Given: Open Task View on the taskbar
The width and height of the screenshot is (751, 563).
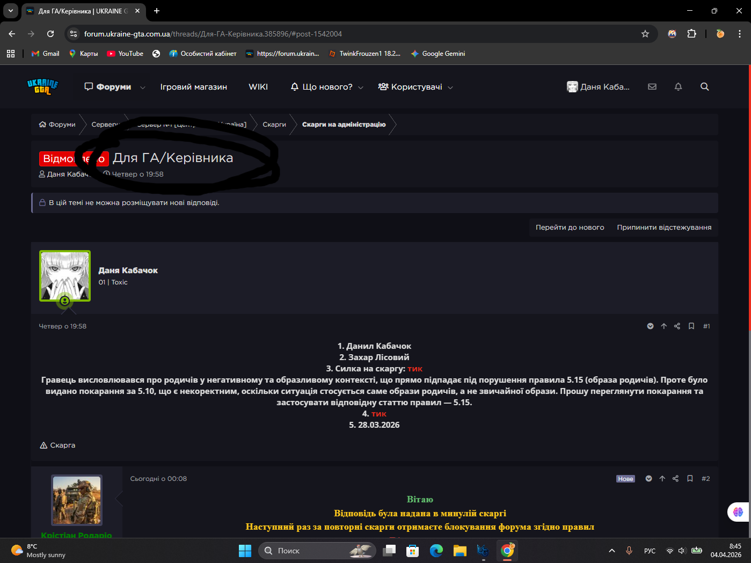Looking at the screenshot, I should pyautogui.click(x=389, y=551).
